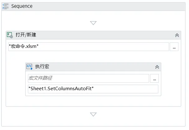Click the Excel 打开/新建 activity icon
This screenshot has height=130, width=189.
click(10, 35)
